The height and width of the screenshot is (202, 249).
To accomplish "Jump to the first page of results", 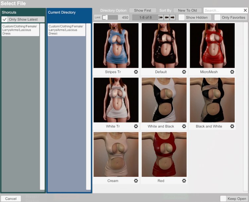I will pos(161,18).
